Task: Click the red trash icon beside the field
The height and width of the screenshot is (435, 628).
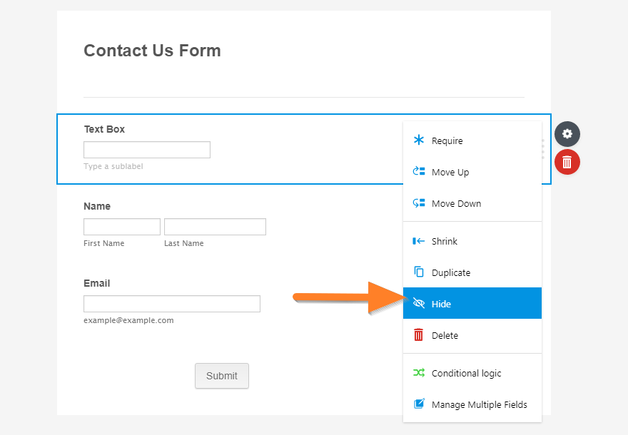Action: pos(567,162)
